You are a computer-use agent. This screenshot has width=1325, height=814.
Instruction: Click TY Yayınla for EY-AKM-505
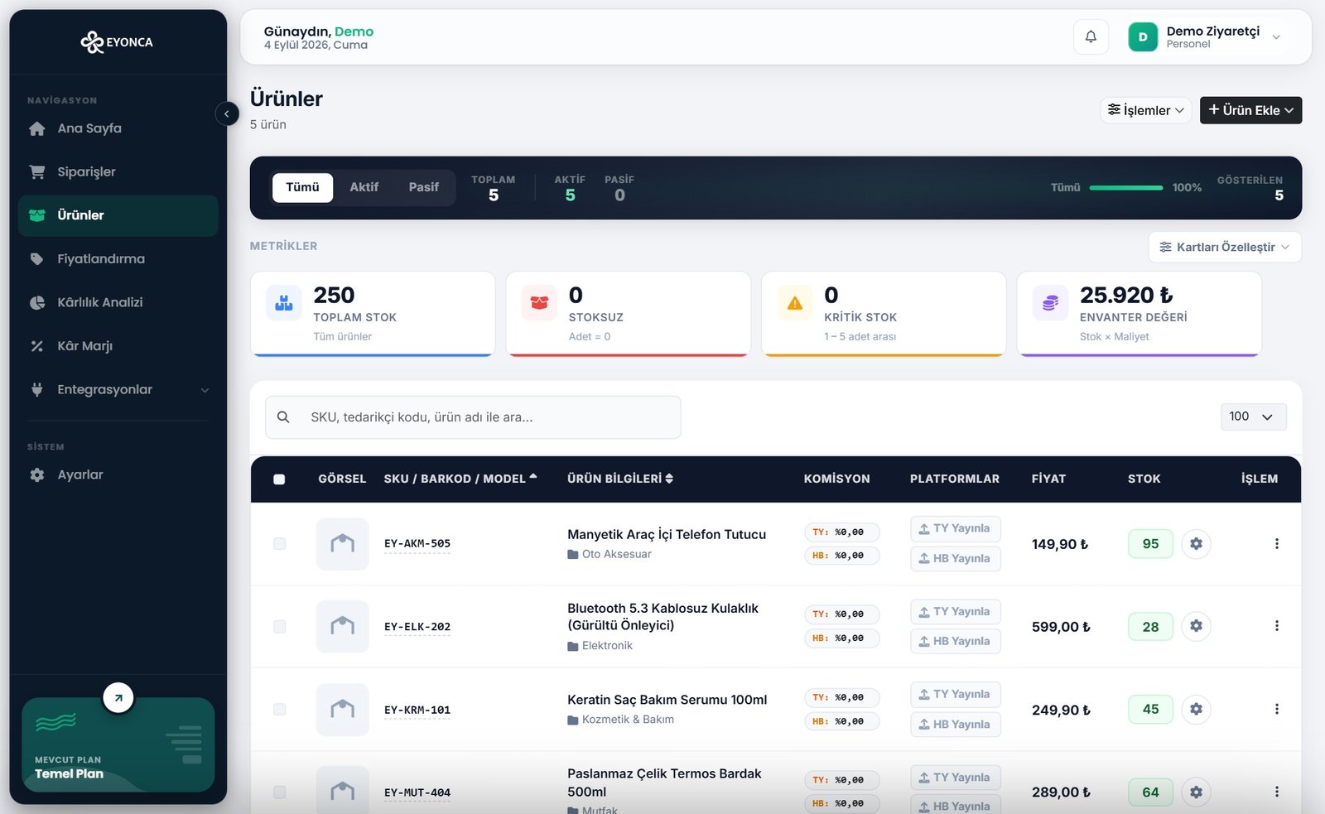(955, 528)
